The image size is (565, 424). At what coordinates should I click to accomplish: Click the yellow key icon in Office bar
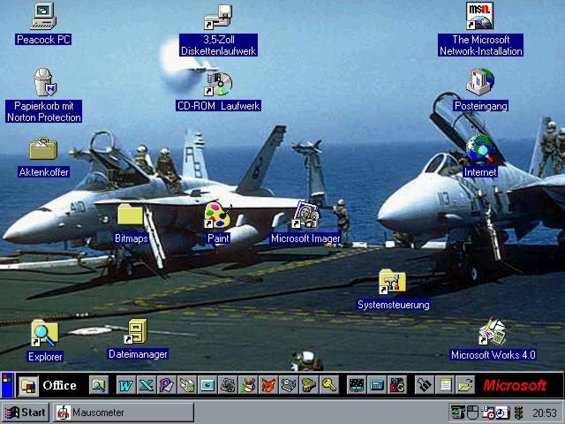329,385
